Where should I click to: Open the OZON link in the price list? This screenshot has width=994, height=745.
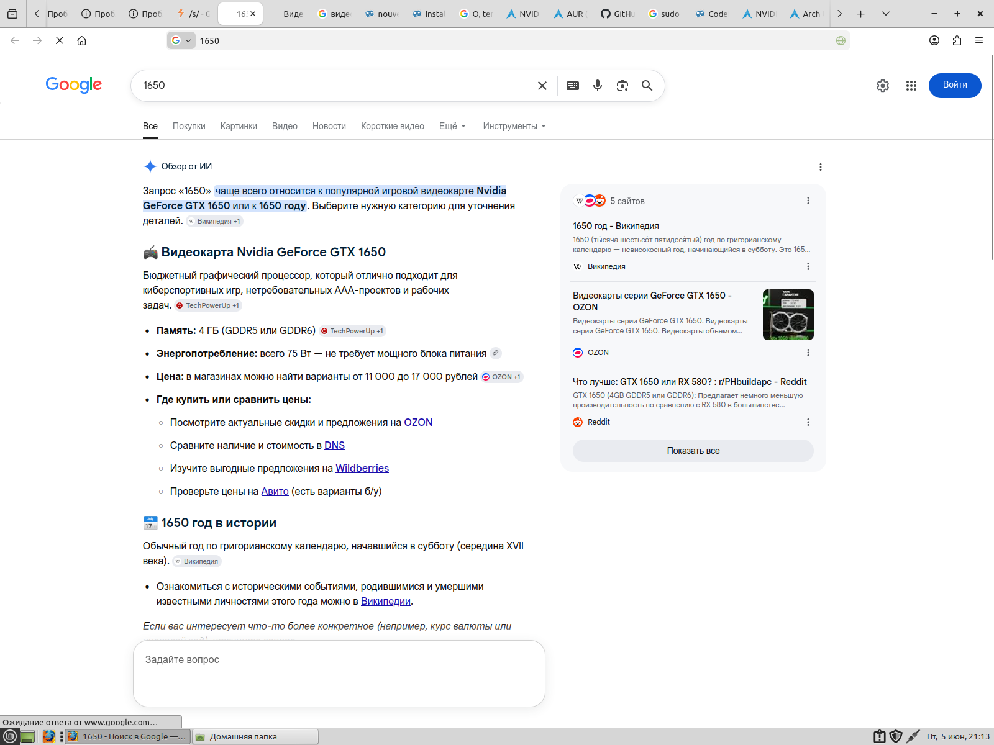tap(418, 422)
